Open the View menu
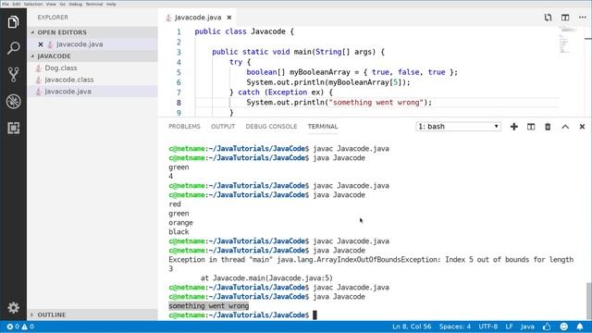This screenshot has height=333, width=592. 51,4
